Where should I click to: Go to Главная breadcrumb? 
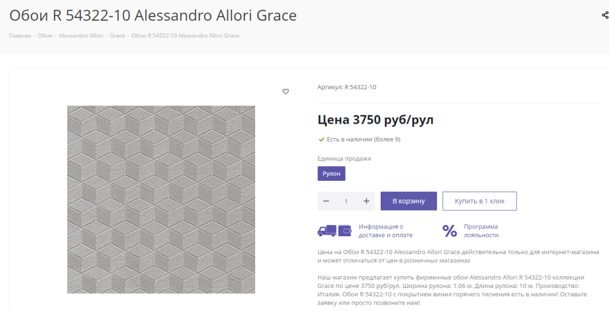pyautogui.click(x=20, y=35)
